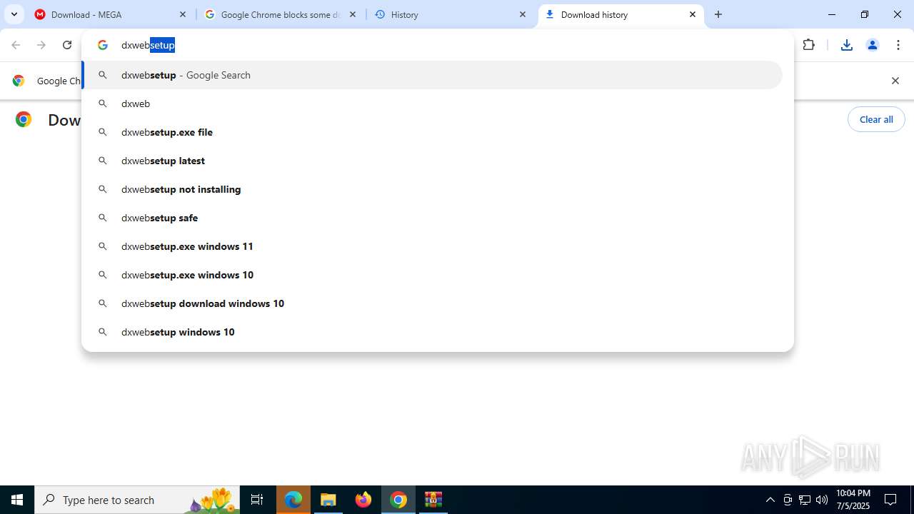Open the Extensions puzzle icon
914x514 pixels.
809,45
